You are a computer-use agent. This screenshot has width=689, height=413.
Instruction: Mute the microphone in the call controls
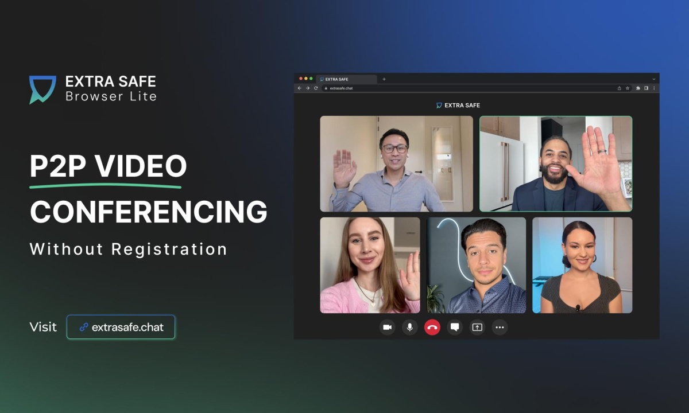[410, 327]
